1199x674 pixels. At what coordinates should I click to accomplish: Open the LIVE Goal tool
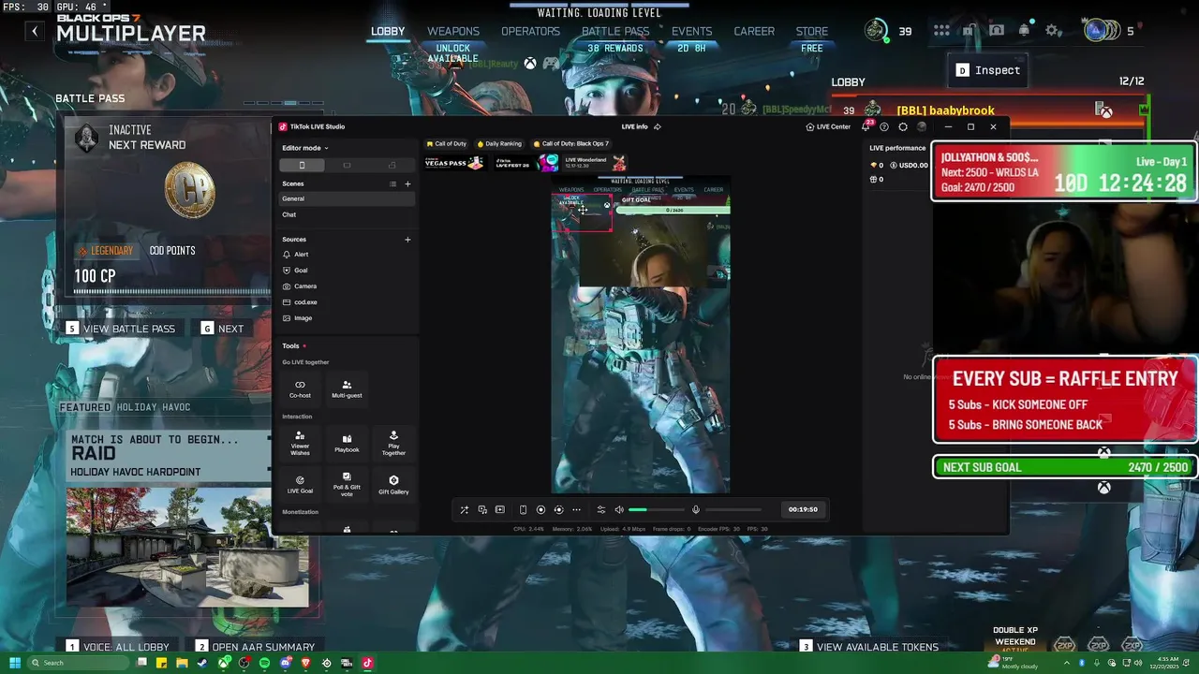click(300, 484)
